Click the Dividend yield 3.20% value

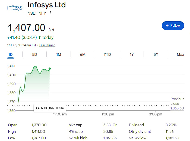(x=171, y=125)
